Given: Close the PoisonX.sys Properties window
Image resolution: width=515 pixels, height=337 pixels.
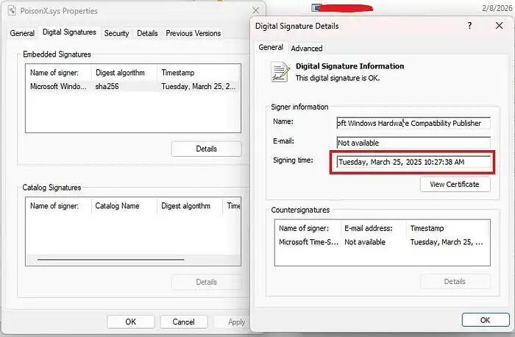Looking at the screenshot, I should 255,10.
